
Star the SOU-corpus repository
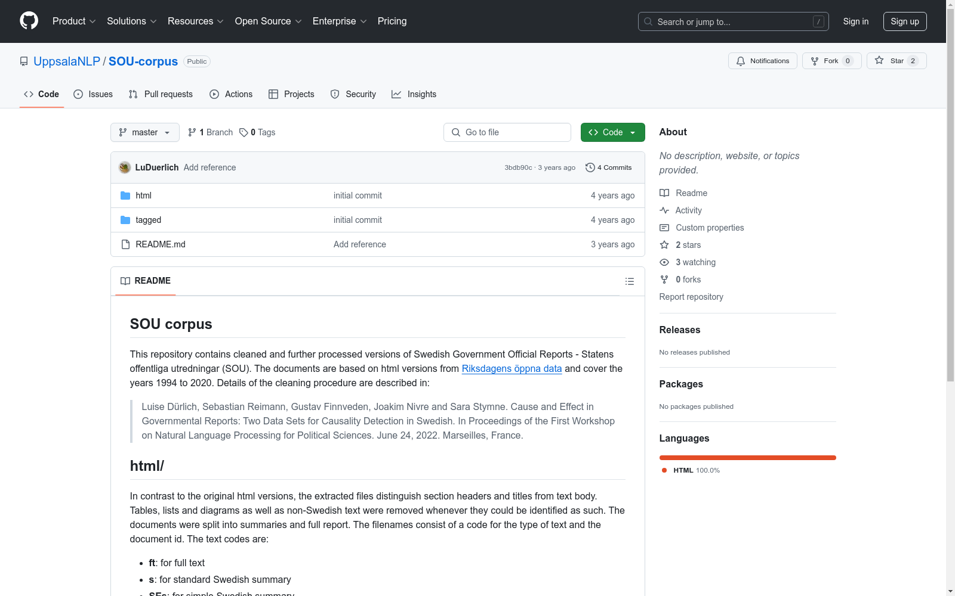pos(897,61)
